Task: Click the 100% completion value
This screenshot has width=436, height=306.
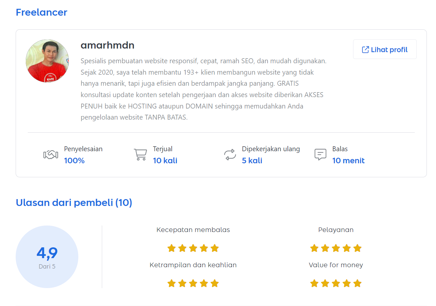Action: pyautogui.click(x=74, y=161)
